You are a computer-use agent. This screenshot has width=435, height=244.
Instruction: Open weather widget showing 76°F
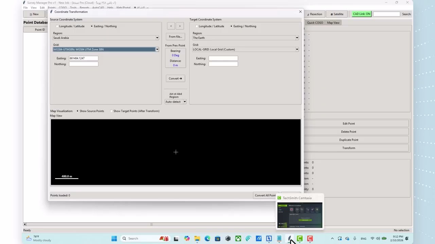(x=38, y=238)
